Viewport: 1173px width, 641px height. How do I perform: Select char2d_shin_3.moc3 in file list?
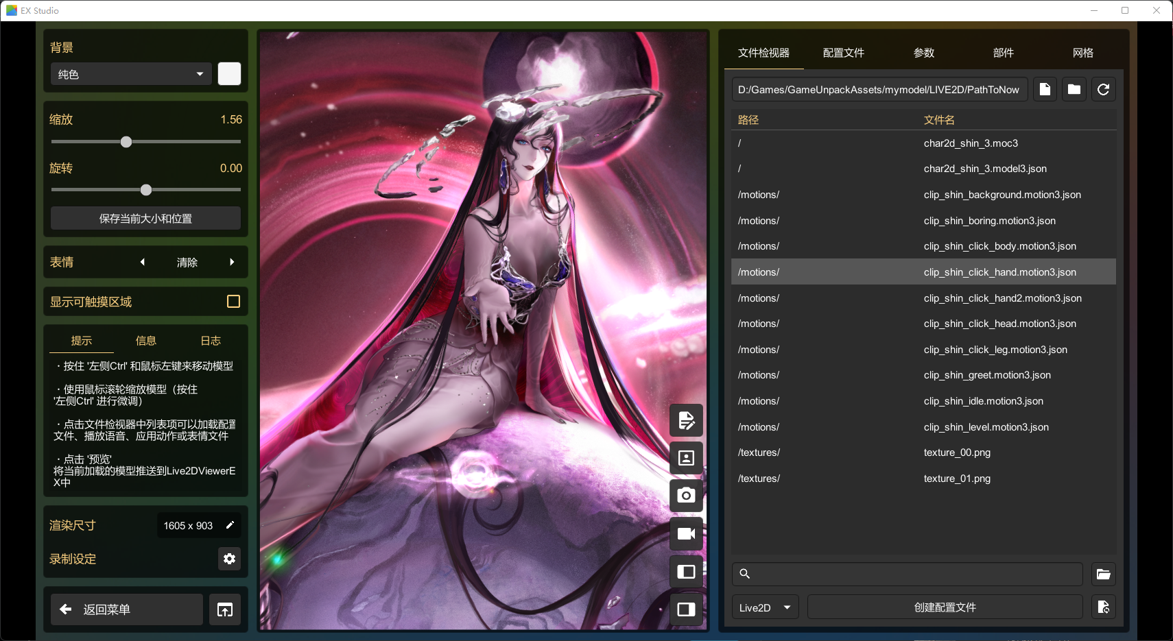point(923,143)
